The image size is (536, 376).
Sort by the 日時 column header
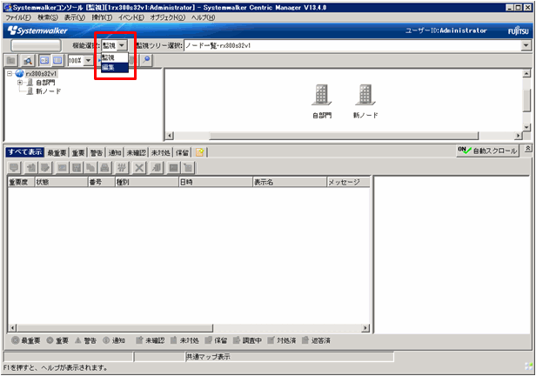pos(216,182)
